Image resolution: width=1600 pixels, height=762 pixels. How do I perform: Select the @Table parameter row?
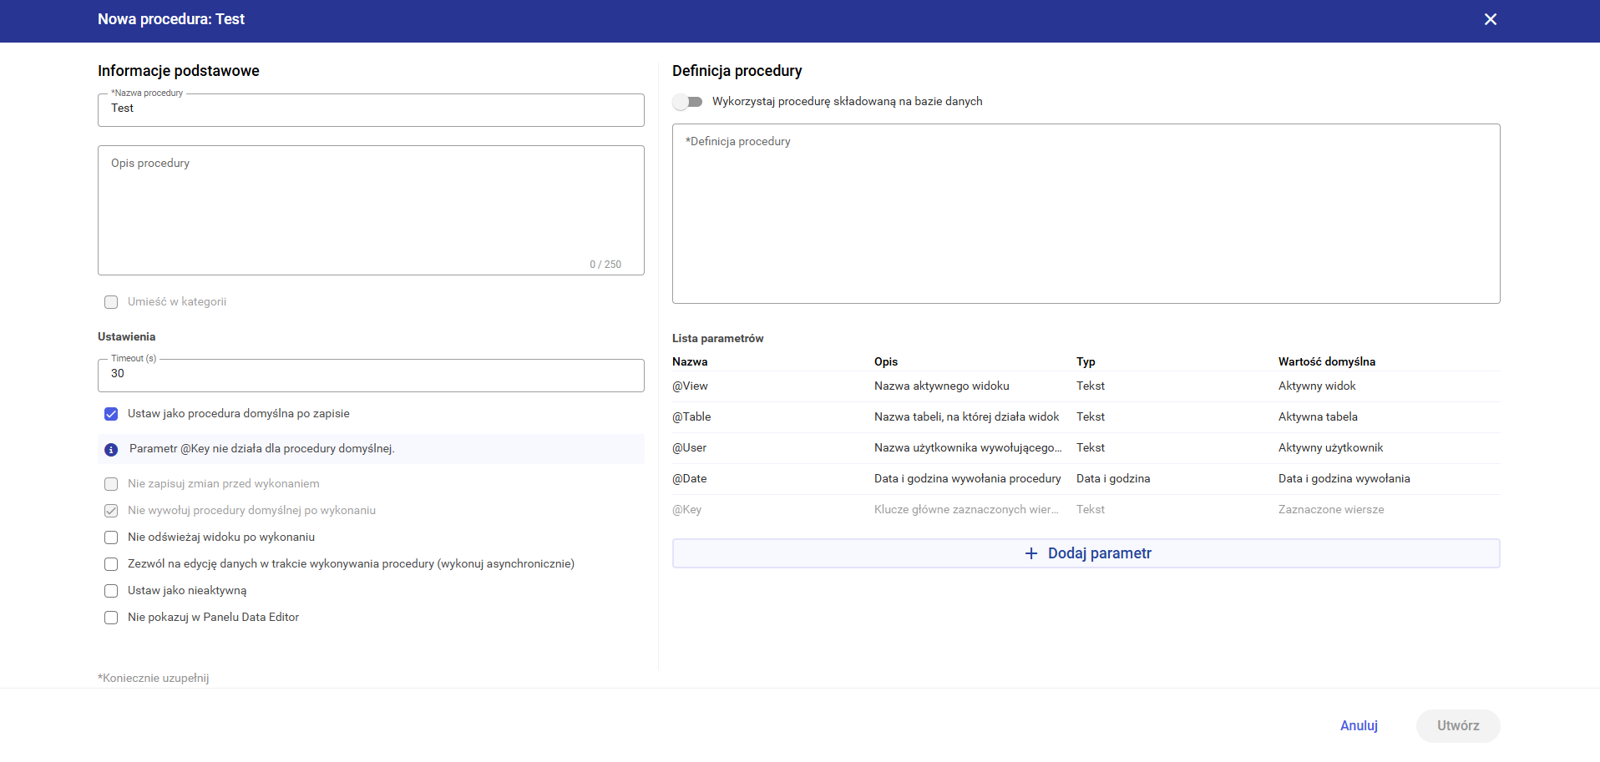pos(1086,417)
